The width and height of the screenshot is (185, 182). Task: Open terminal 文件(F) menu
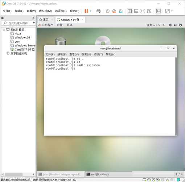pos(50,54)
